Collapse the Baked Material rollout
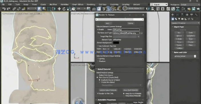Image resolution: width=201 pixels, height=104 pixels. [104, 69]
